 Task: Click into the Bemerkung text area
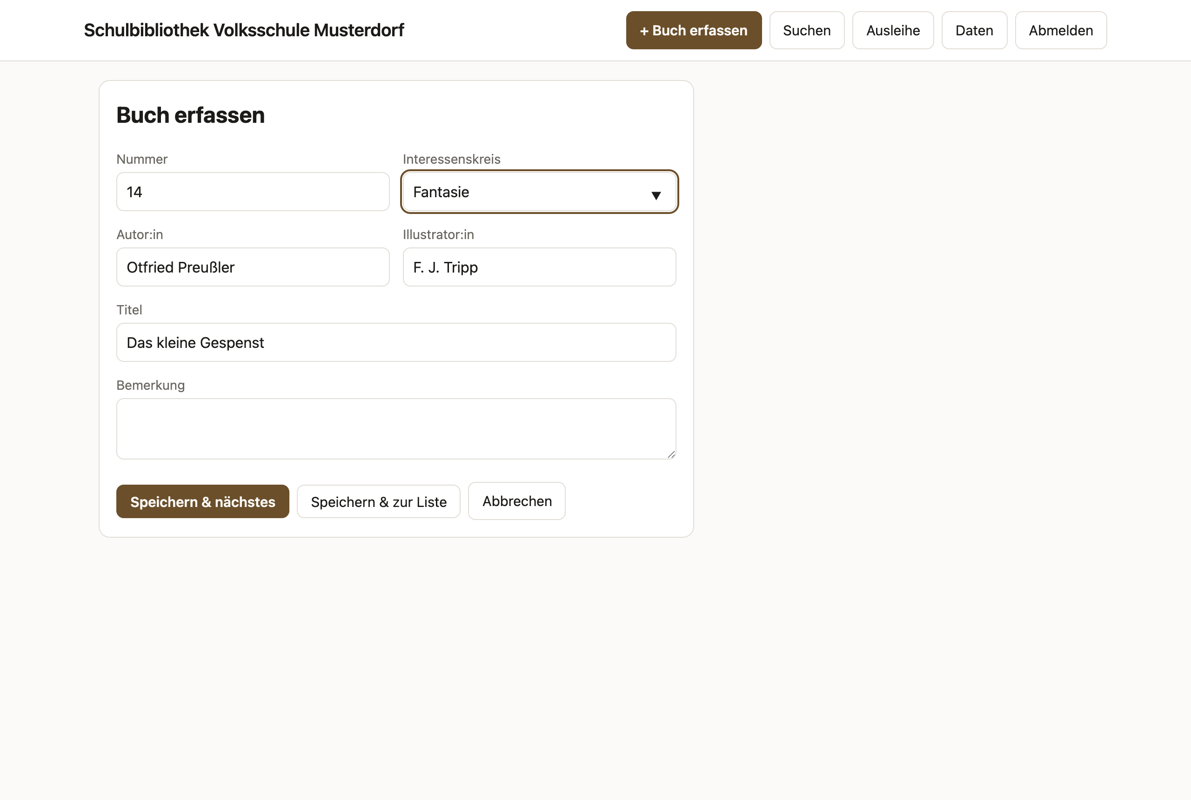pyautogui.click(x=396, y=428)
